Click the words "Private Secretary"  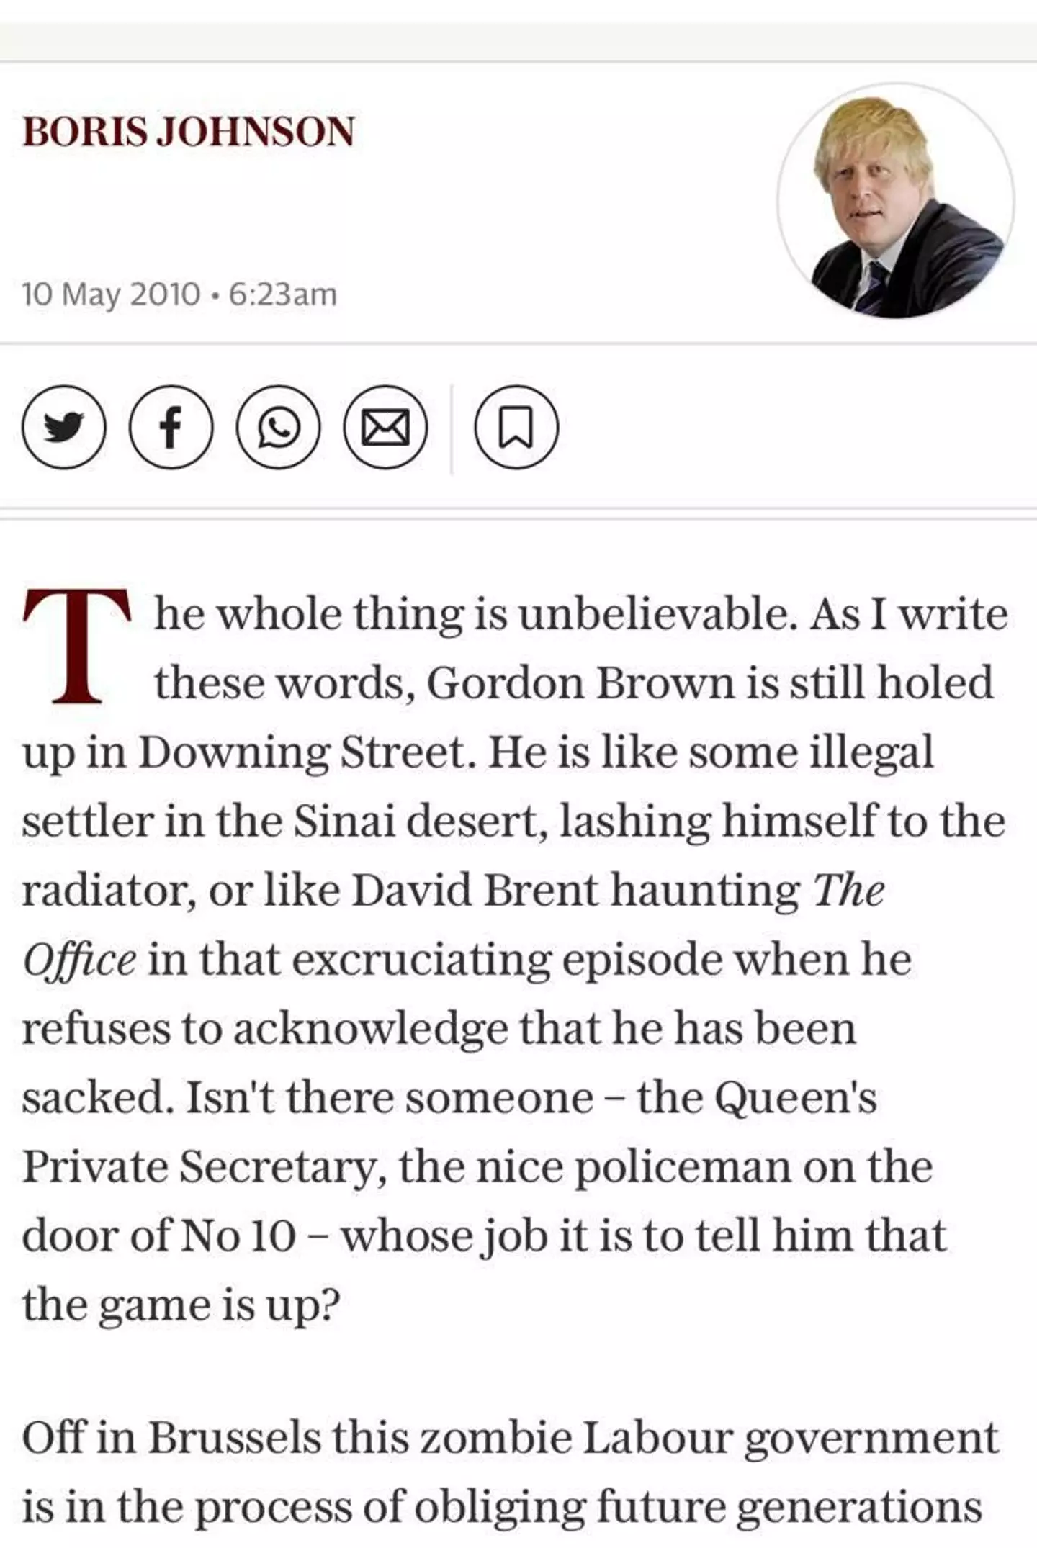point(199,1166)
